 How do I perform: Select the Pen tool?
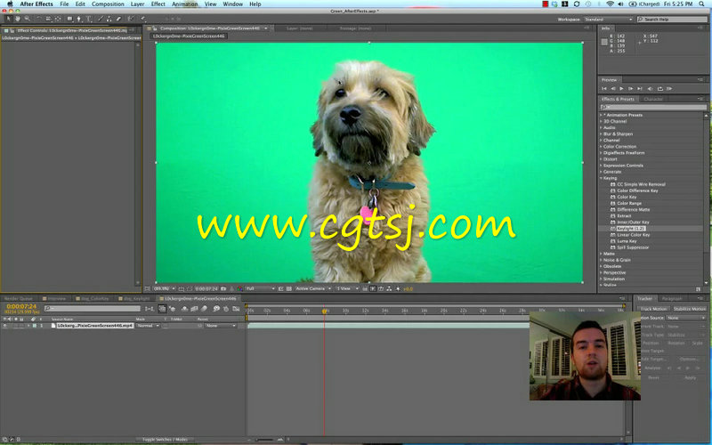coord(79,19)
